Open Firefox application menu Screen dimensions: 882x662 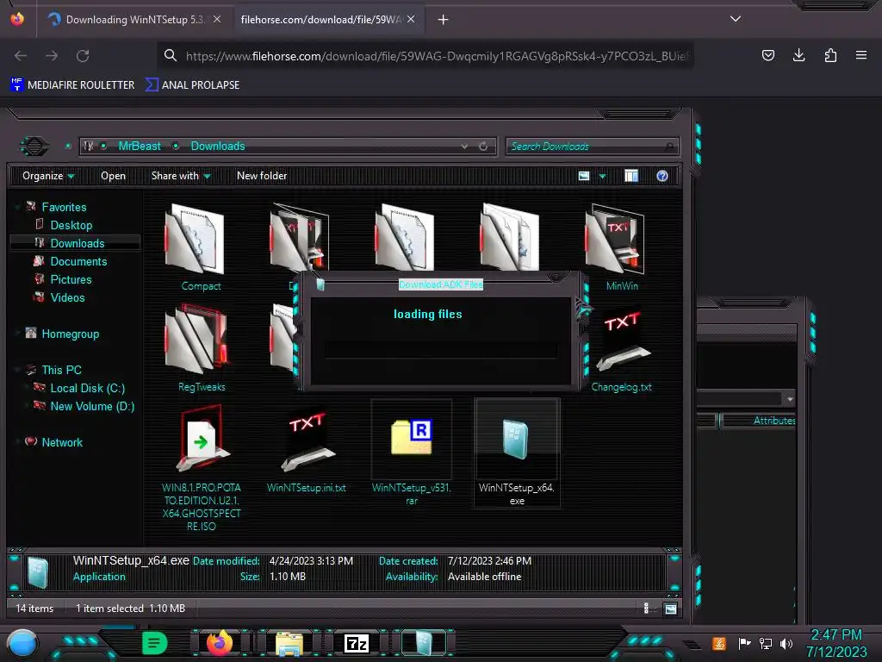[861, 55]
